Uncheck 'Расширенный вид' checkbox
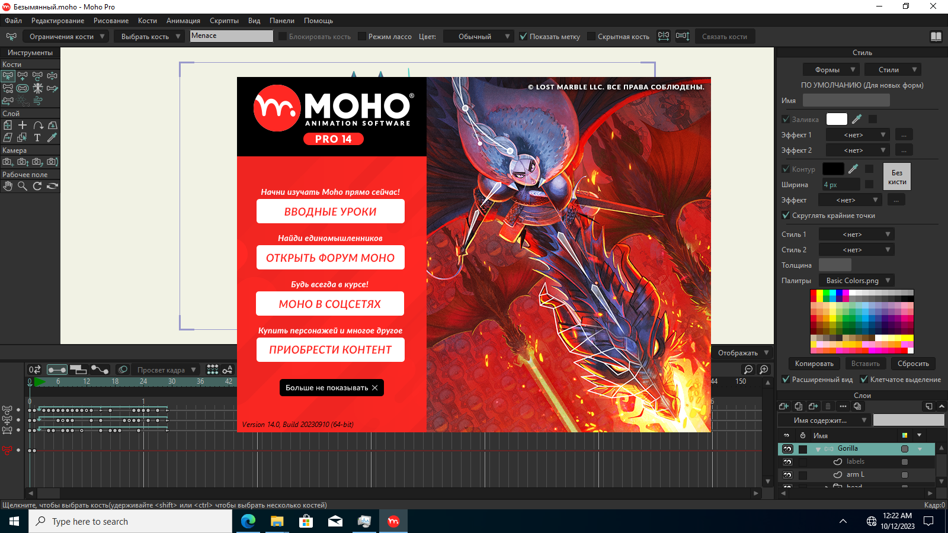This screenshot has height=533, width=948. pos(786,380)
